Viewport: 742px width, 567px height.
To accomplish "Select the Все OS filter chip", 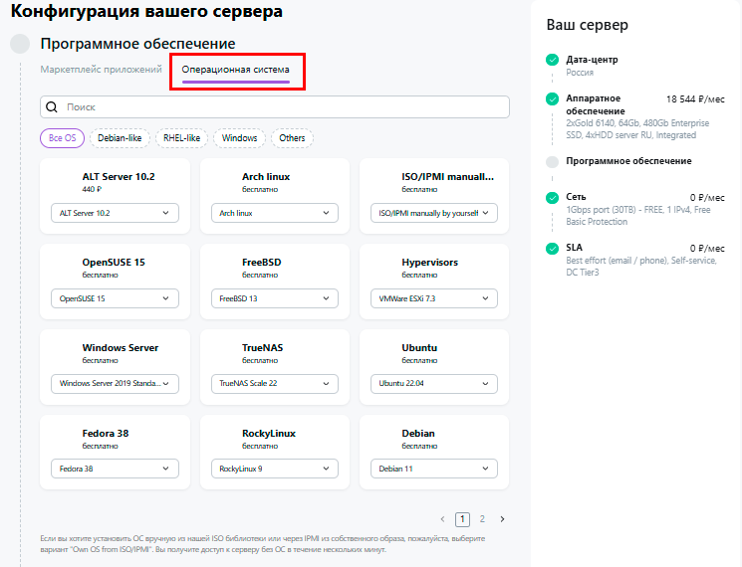I will pyautogui.click(x=62, y=138).
